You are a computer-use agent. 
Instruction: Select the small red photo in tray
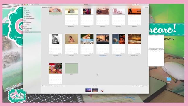pyautogui.click(x=102, y=91)
